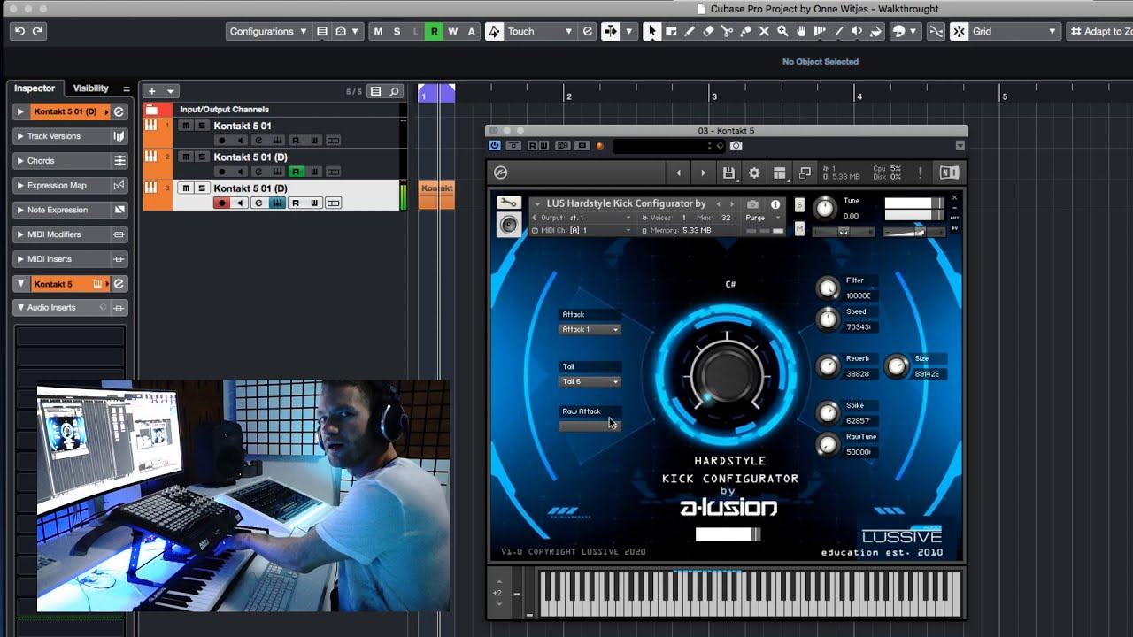Select the Glue tool
The height and width of the screenshot is (637, 1133).
pyautogui.click(x=745, y=31)
